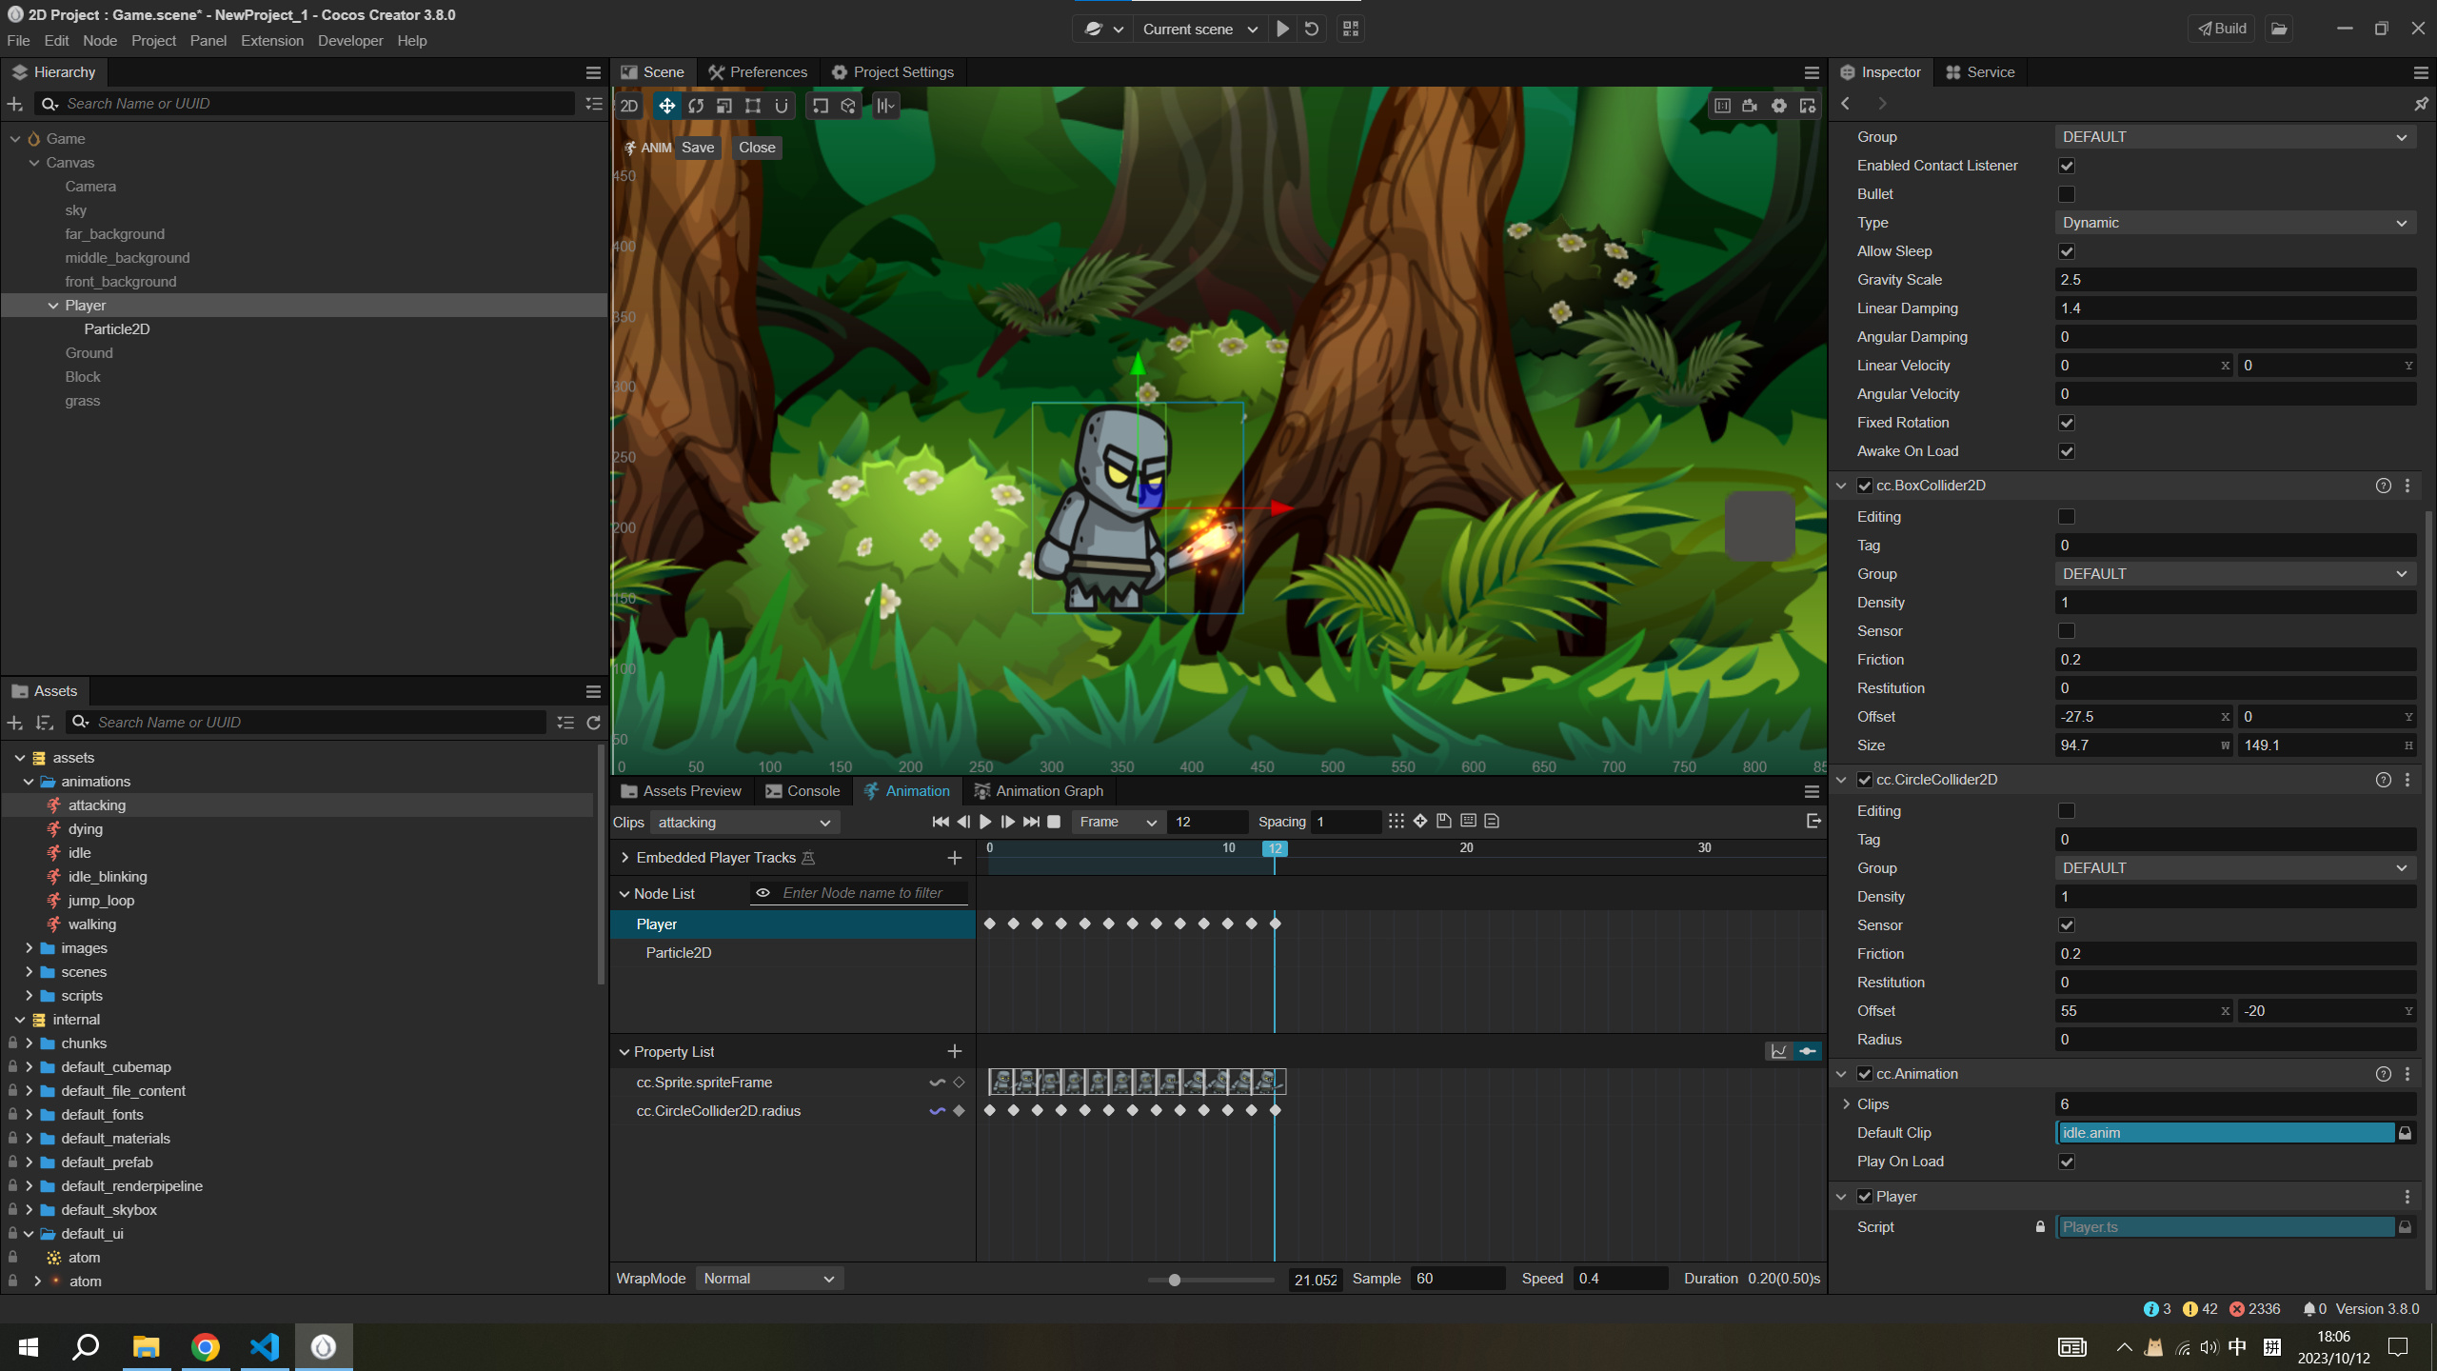Disable Fixed Rotation checkbox
The width and height of the screenshot is (2437, 1371).
pyautogui.click(x=2067, y=423)
